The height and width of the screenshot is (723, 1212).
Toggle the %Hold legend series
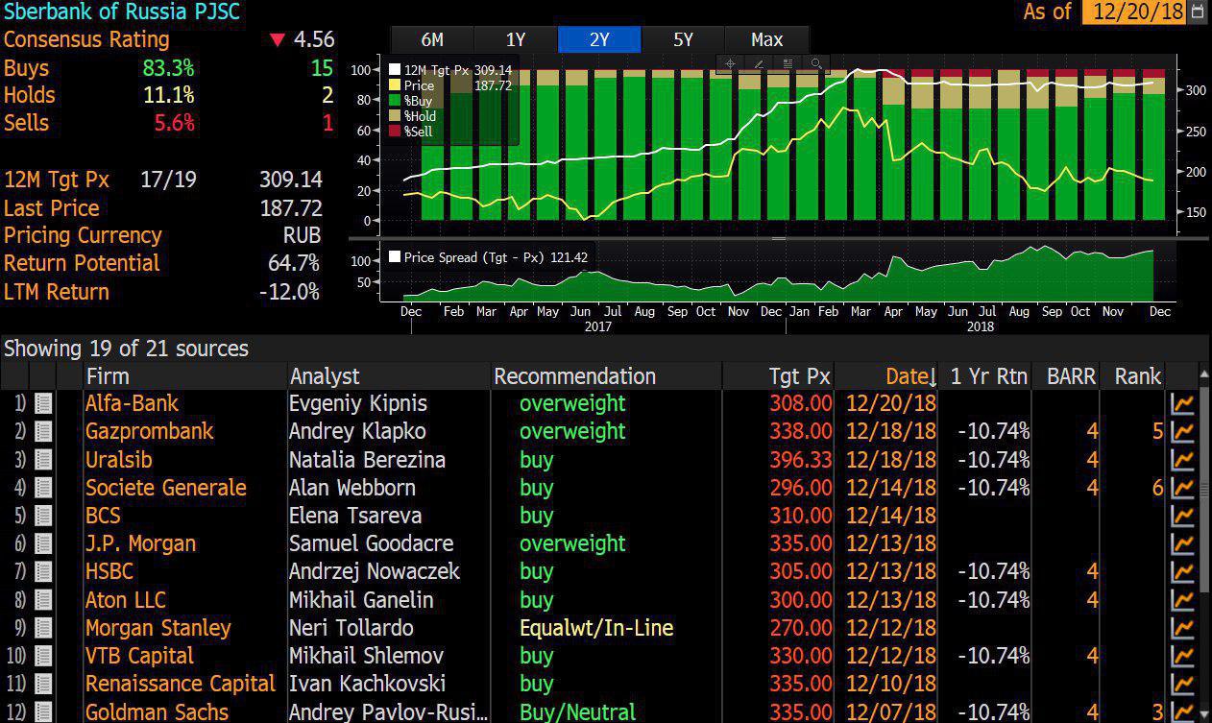(x=413, y=116)
